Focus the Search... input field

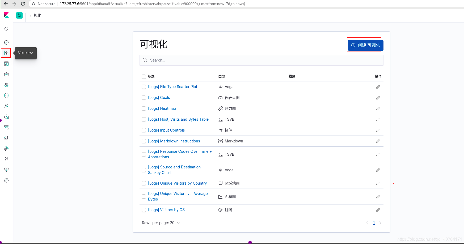coord(261,60)
